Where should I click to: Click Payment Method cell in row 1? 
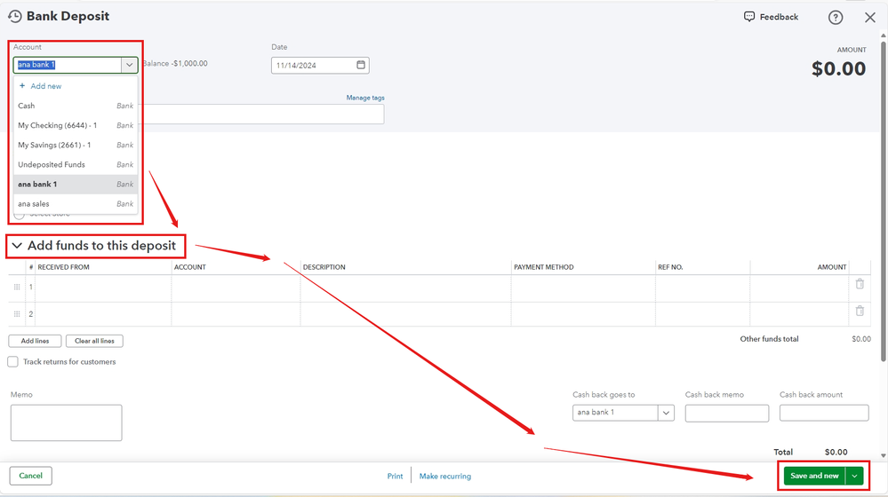click(x=583, y=288)
